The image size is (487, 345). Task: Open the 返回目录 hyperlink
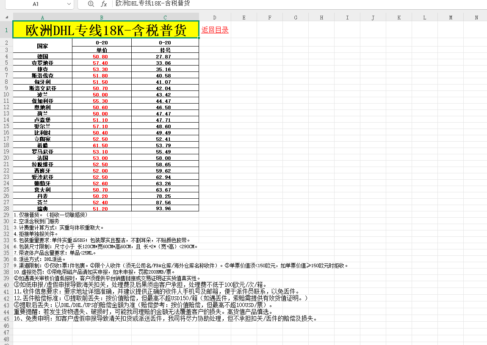tap(215, 30)
